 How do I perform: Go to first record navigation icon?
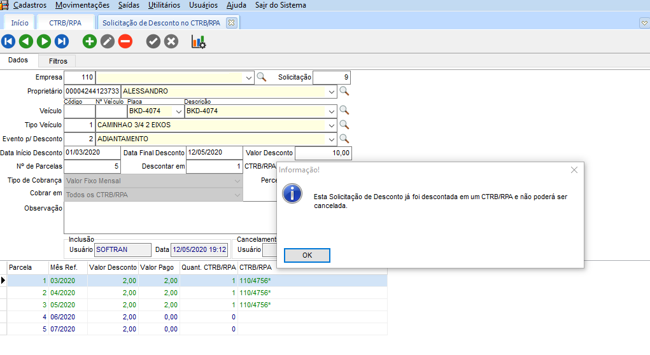point(8,41)
